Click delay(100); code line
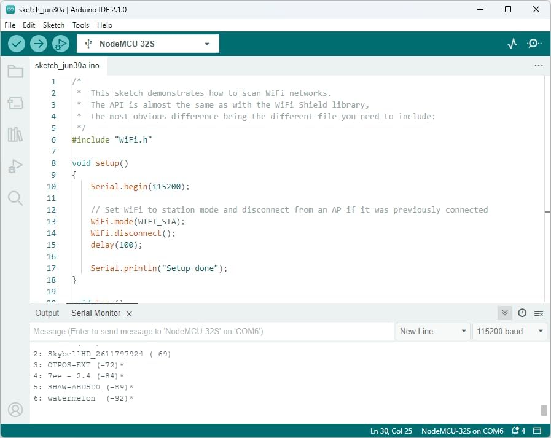 [116, 245]
